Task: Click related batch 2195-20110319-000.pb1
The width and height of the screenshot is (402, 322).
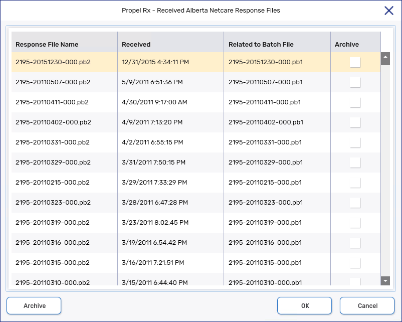Action: coord(265,223)
